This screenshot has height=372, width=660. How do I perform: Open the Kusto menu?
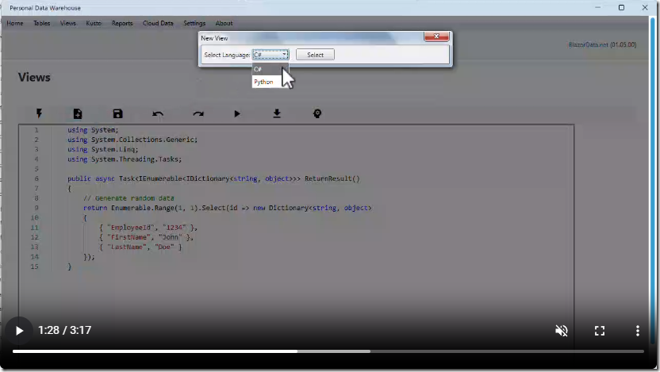point(94,23)
